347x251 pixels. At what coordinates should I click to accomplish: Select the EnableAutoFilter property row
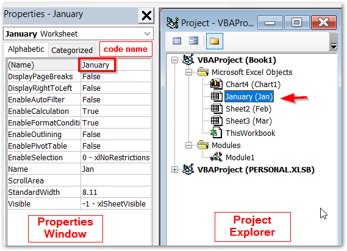[79, 99]
